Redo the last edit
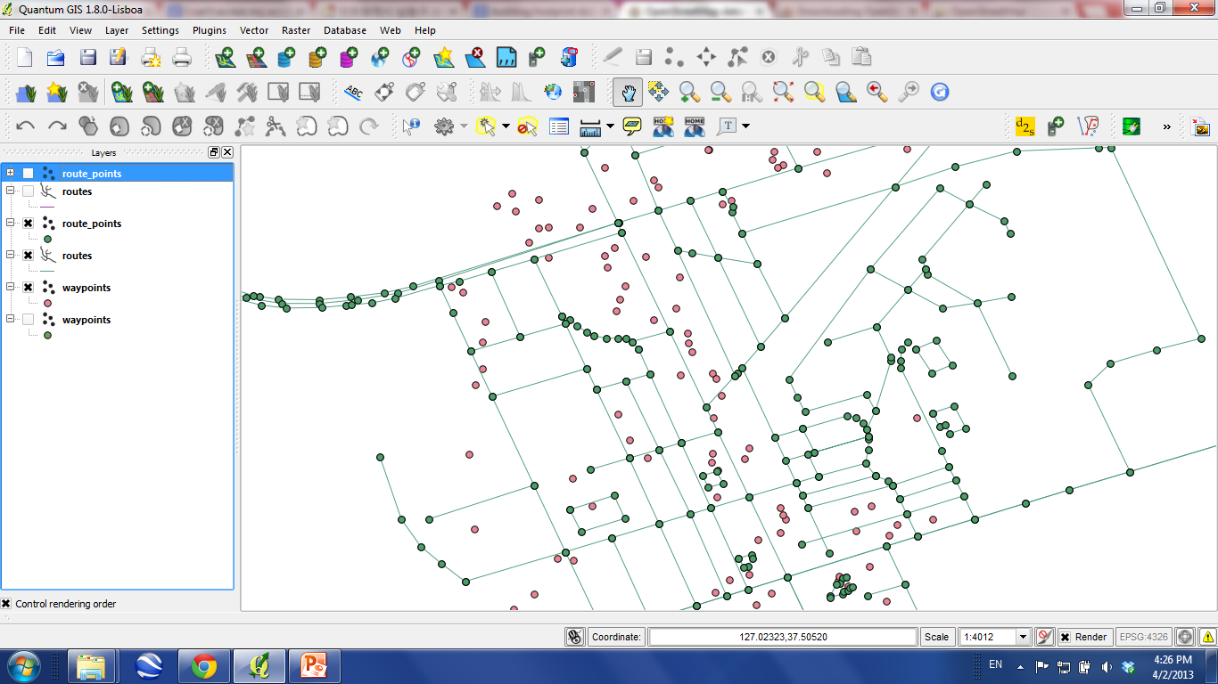Image resolution: width=1218 pixels, height=684 pixels. [57, 126]
